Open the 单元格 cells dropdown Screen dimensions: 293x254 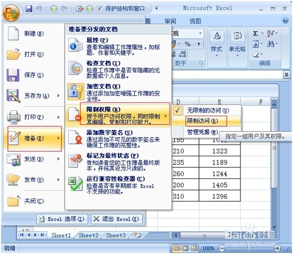click(237, 48)
